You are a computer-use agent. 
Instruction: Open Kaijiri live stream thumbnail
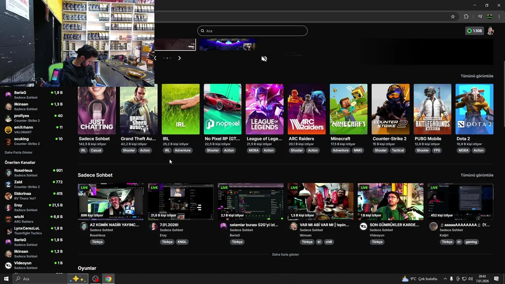pyautogui.click(x=460, y=202)
